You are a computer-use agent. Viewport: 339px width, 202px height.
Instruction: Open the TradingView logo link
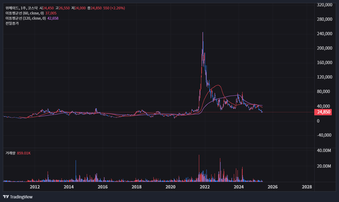point(18,197)
